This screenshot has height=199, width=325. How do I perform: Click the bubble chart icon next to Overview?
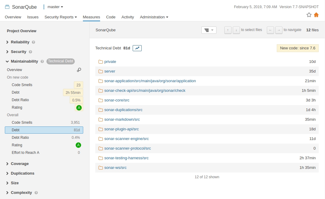coord(79,70)
